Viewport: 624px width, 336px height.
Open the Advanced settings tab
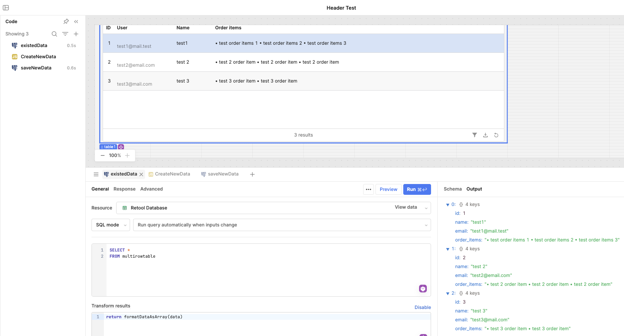click(152, 189)
